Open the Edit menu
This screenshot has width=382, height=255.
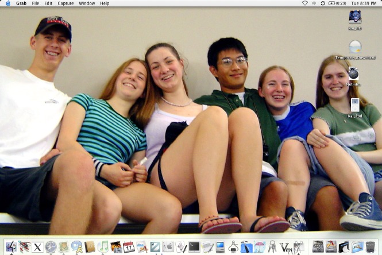pyautogui.click(x=48, y=3)
